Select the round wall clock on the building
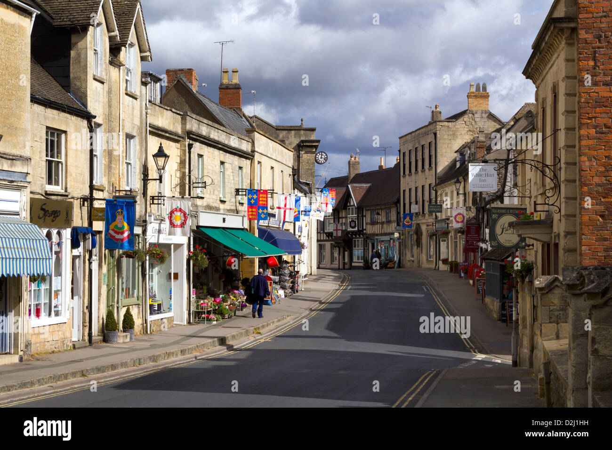612x450 pixels. (321, 157)
